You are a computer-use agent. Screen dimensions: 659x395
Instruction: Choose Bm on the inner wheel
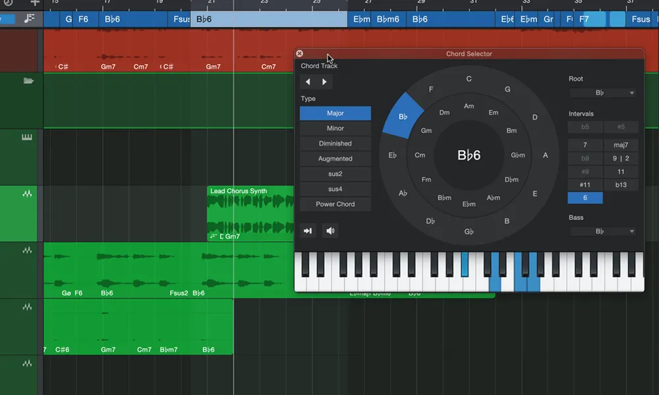[511, 130]
